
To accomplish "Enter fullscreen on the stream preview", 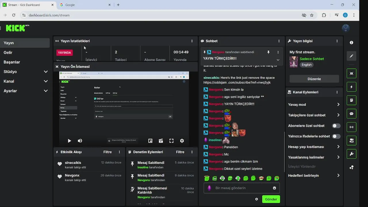I will click(171, 141).
